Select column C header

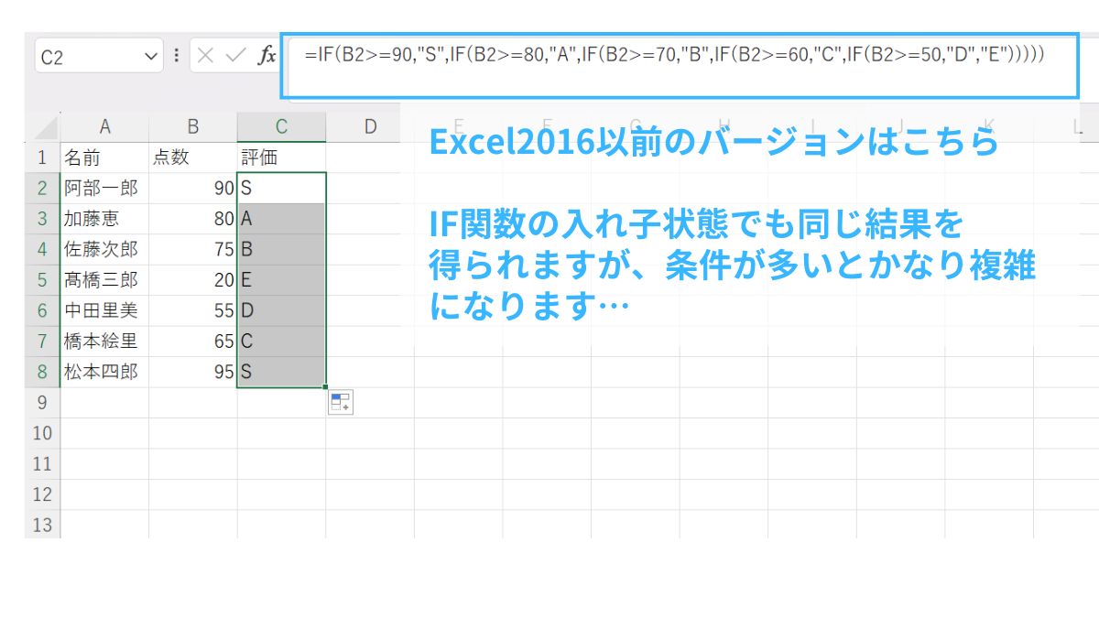click(281, 127)
